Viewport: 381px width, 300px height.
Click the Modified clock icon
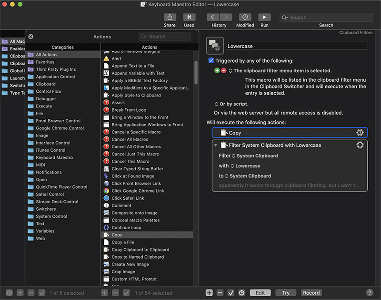tap(245, 17)
